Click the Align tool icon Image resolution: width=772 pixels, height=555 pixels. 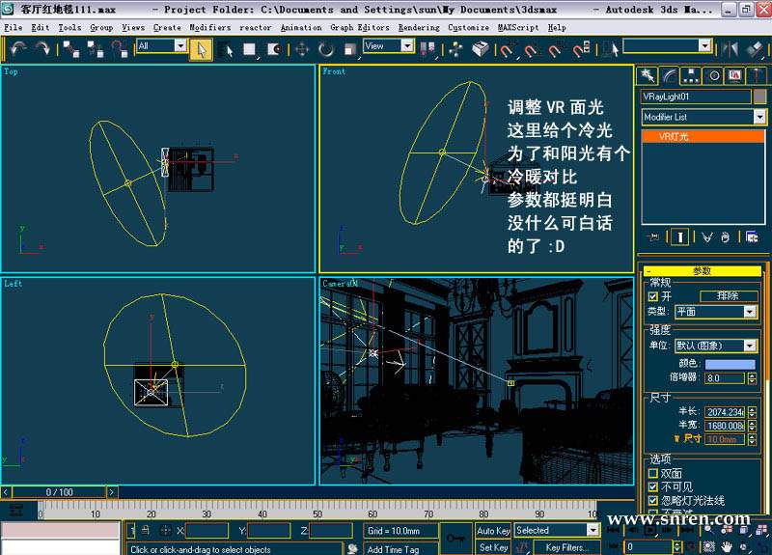tap(754, 49)
